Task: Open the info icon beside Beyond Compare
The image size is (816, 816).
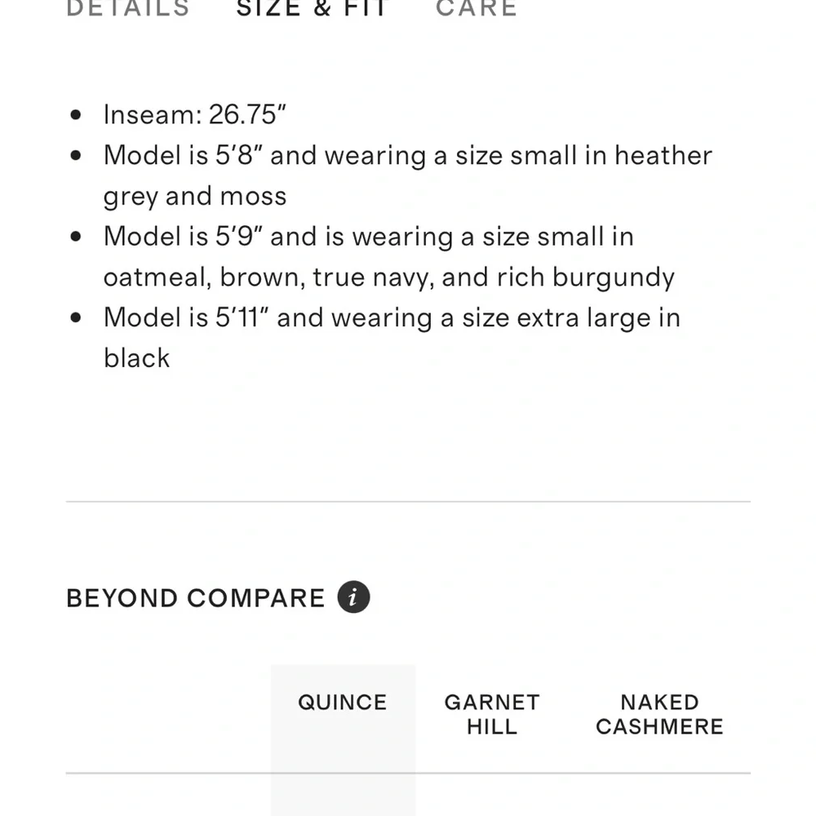Action: [x=353, y=597]
